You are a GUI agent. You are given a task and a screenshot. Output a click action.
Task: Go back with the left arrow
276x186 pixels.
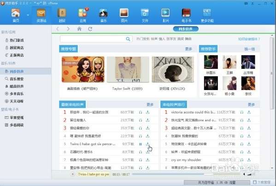point(58,29)
